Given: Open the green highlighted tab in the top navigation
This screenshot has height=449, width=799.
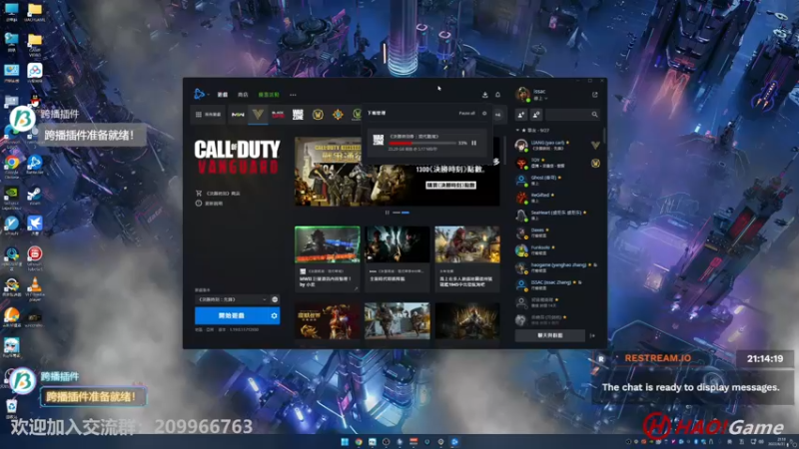Looking at the screenshot, I should [x=269, y=95].
